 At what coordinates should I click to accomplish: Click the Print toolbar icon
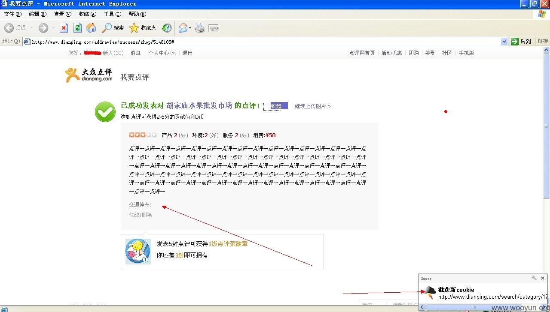click(200, 28)
